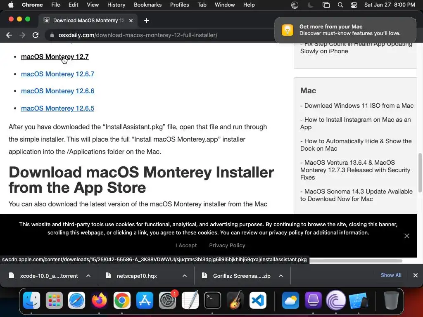Launch Safari from the Dock
This screenshot has width=423, height=317.
[76, 300]
